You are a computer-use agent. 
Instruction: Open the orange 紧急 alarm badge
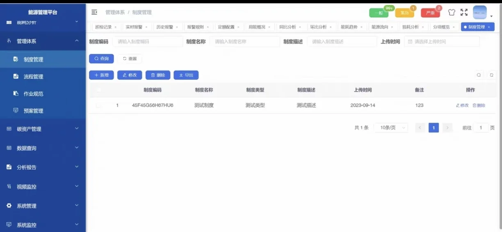pyautogui.click(x=404, y=13)
